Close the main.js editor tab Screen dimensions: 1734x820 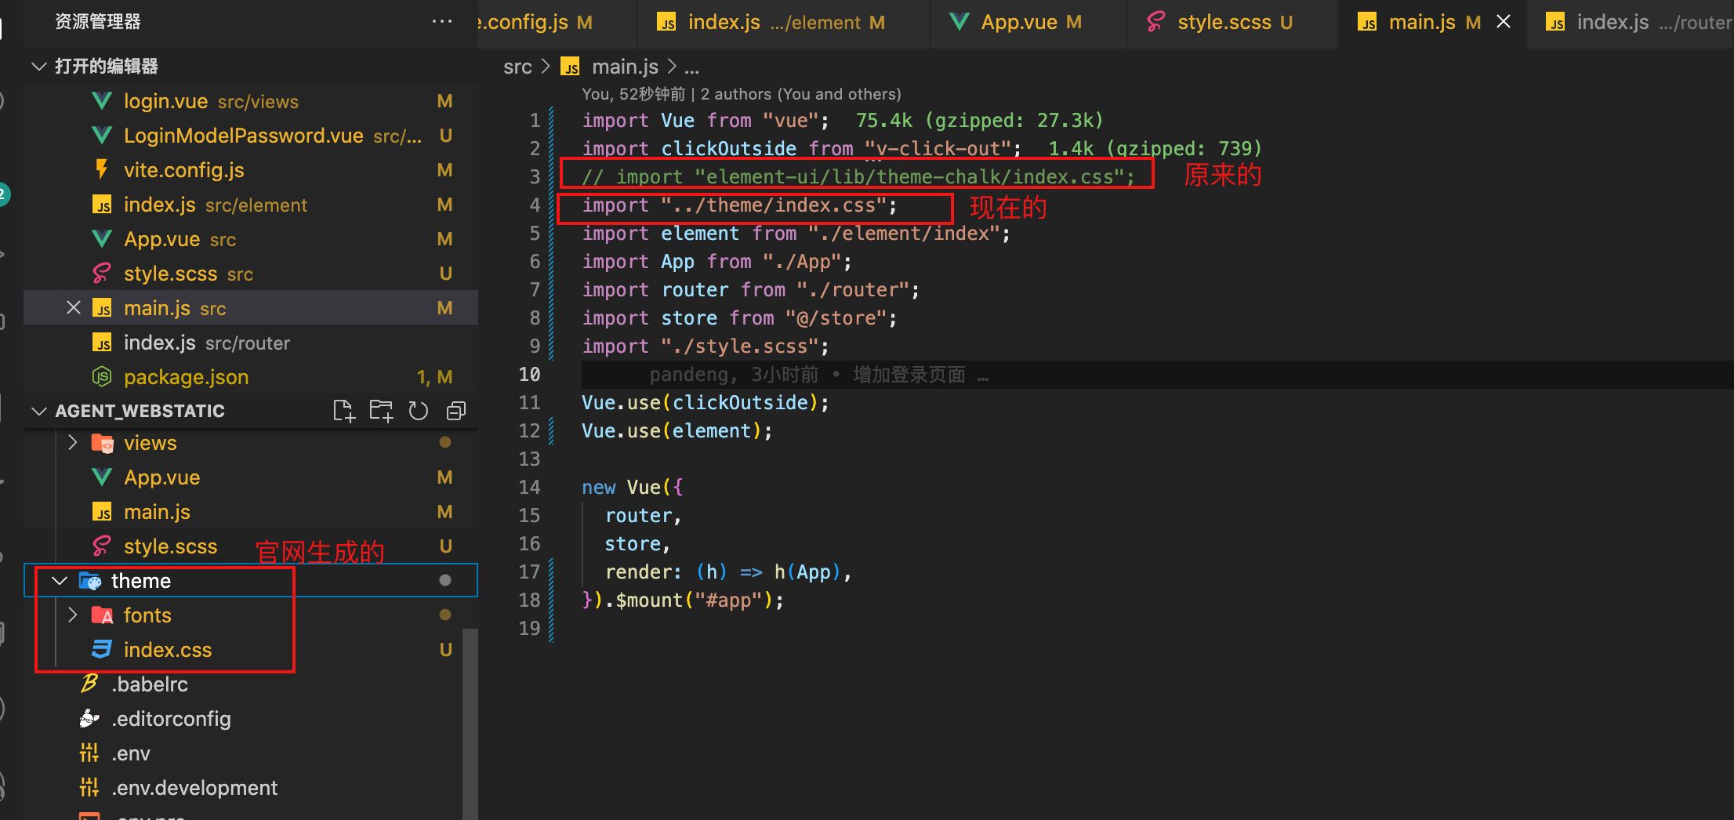pos(1504,22)
